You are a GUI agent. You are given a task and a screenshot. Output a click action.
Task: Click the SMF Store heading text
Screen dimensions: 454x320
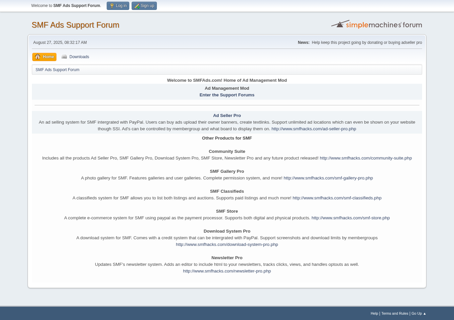[x=227, y=211]
